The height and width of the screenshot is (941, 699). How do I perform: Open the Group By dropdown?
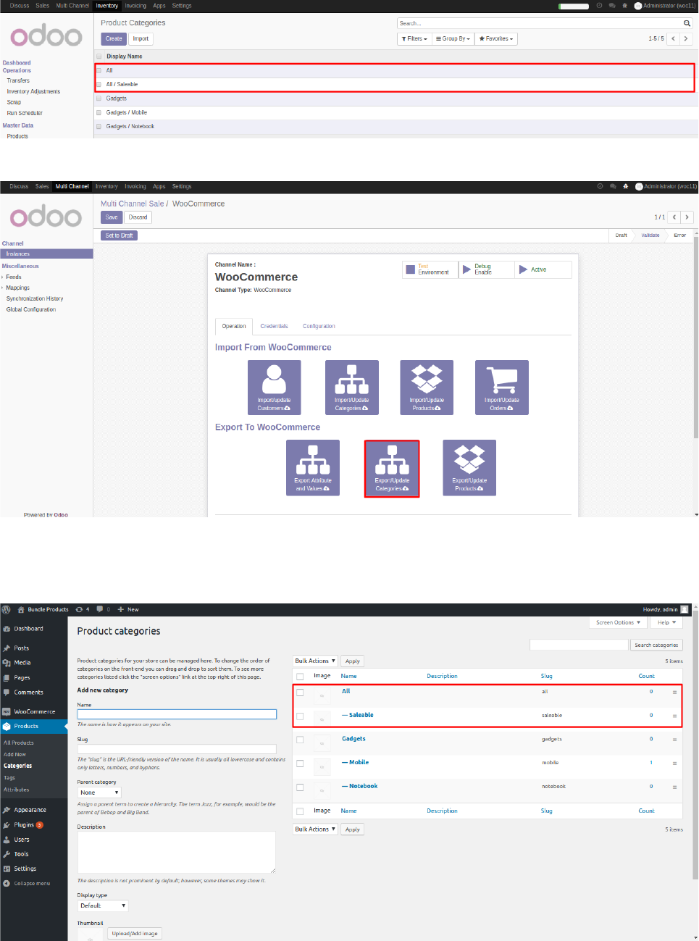point(453,38)
